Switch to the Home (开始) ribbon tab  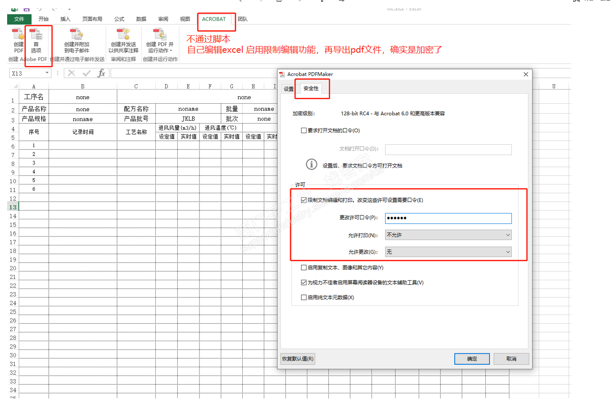point(43,19)
